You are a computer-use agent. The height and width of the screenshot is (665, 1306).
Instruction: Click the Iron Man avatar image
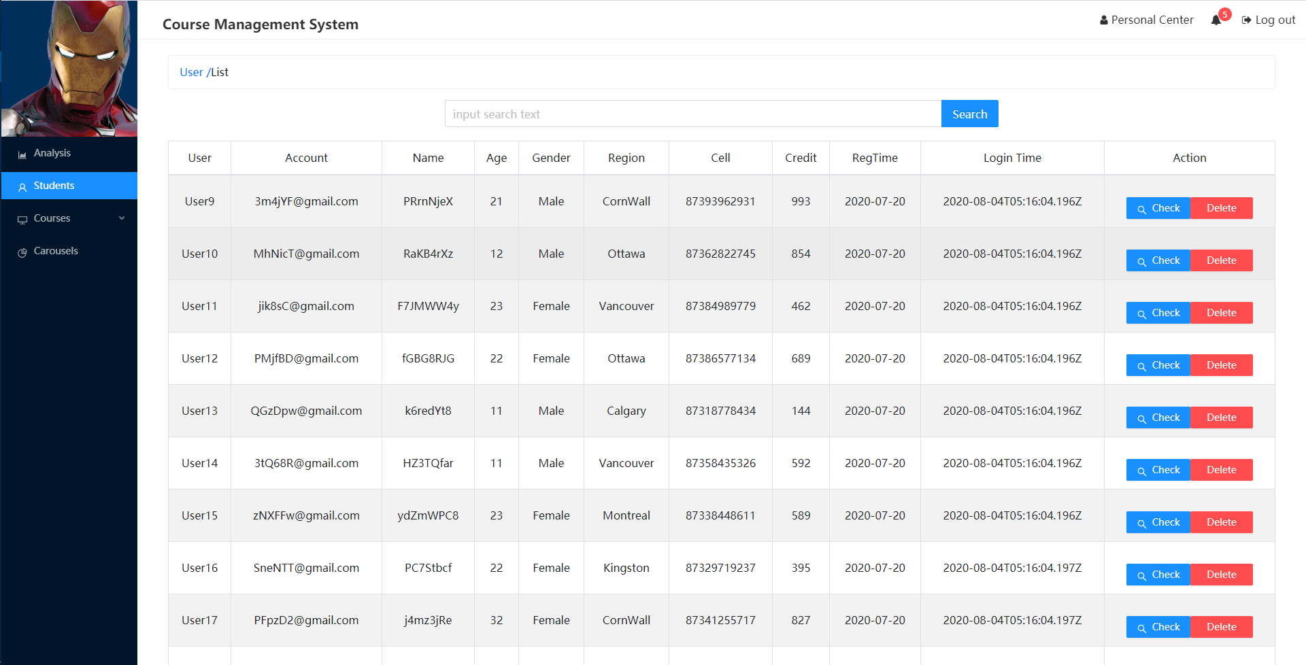point(69,69)
